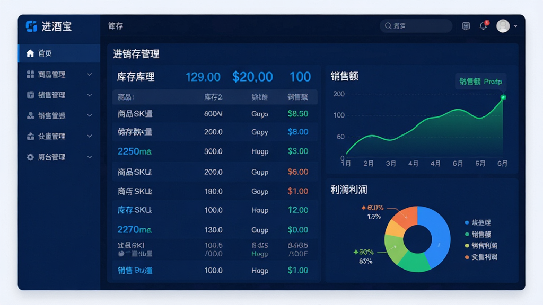Click the 3月 axis label
Image resolution: width=543 pixels, height=305 pixels.
click(391, 163)
